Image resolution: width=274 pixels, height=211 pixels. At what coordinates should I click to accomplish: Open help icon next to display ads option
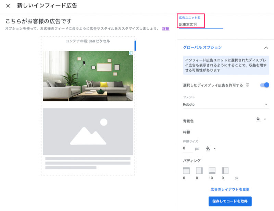[247, 85]
